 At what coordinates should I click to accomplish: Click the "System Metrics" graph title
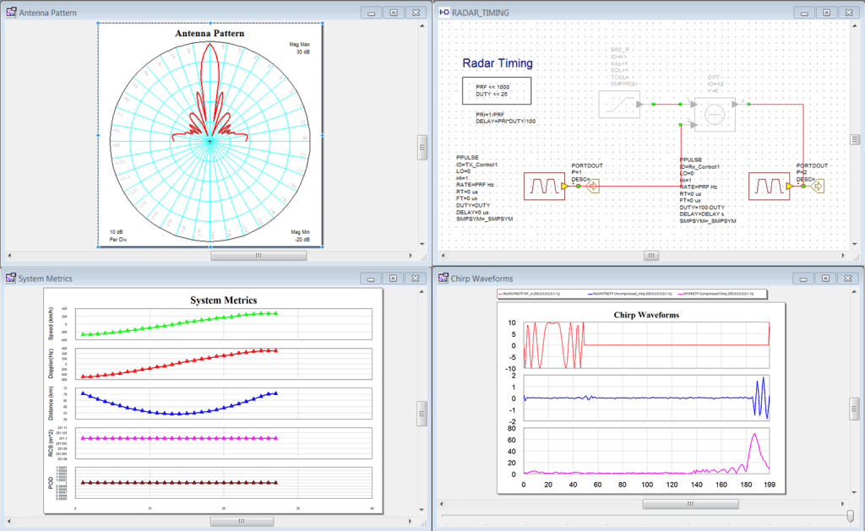tap(223, 301)
